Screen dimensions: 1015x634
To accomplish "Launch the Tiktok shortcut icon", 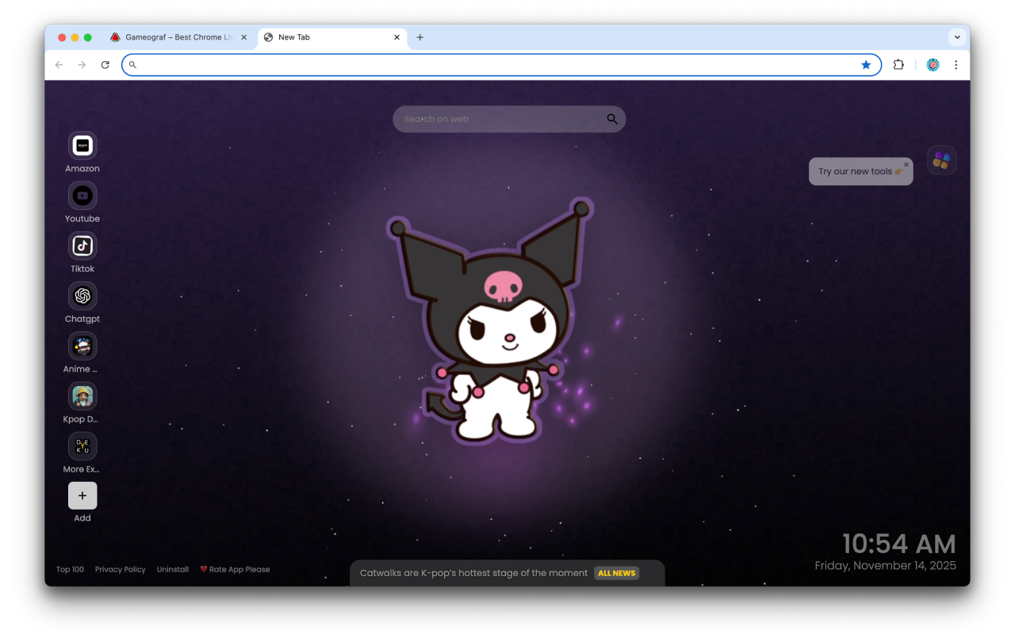I will click(x=82, y=246).
